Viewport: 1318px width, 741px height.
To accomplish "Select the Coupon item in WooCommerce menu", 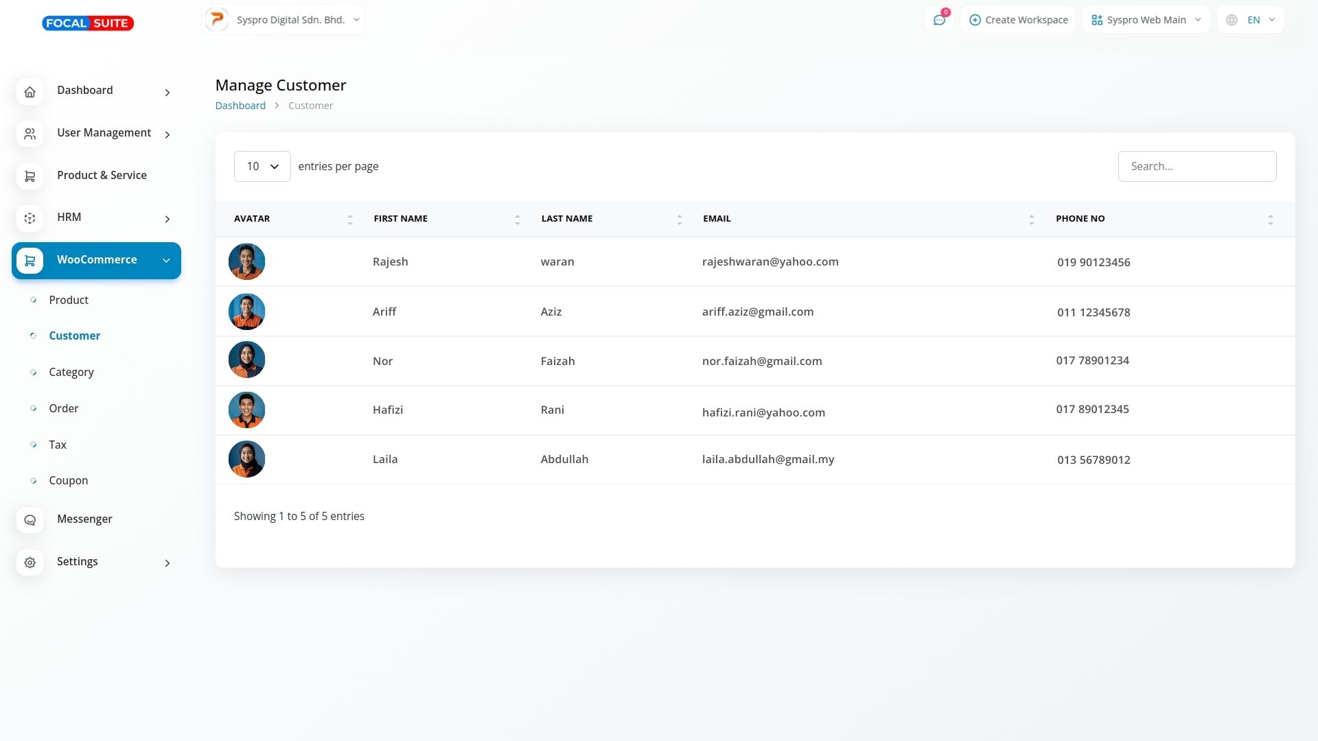I will (x=69, y=480).
